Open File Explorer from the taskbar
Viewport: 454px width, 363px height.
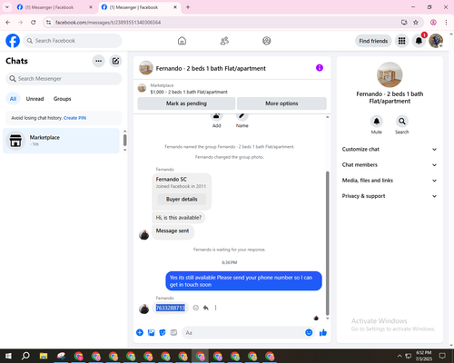(44, 356)
